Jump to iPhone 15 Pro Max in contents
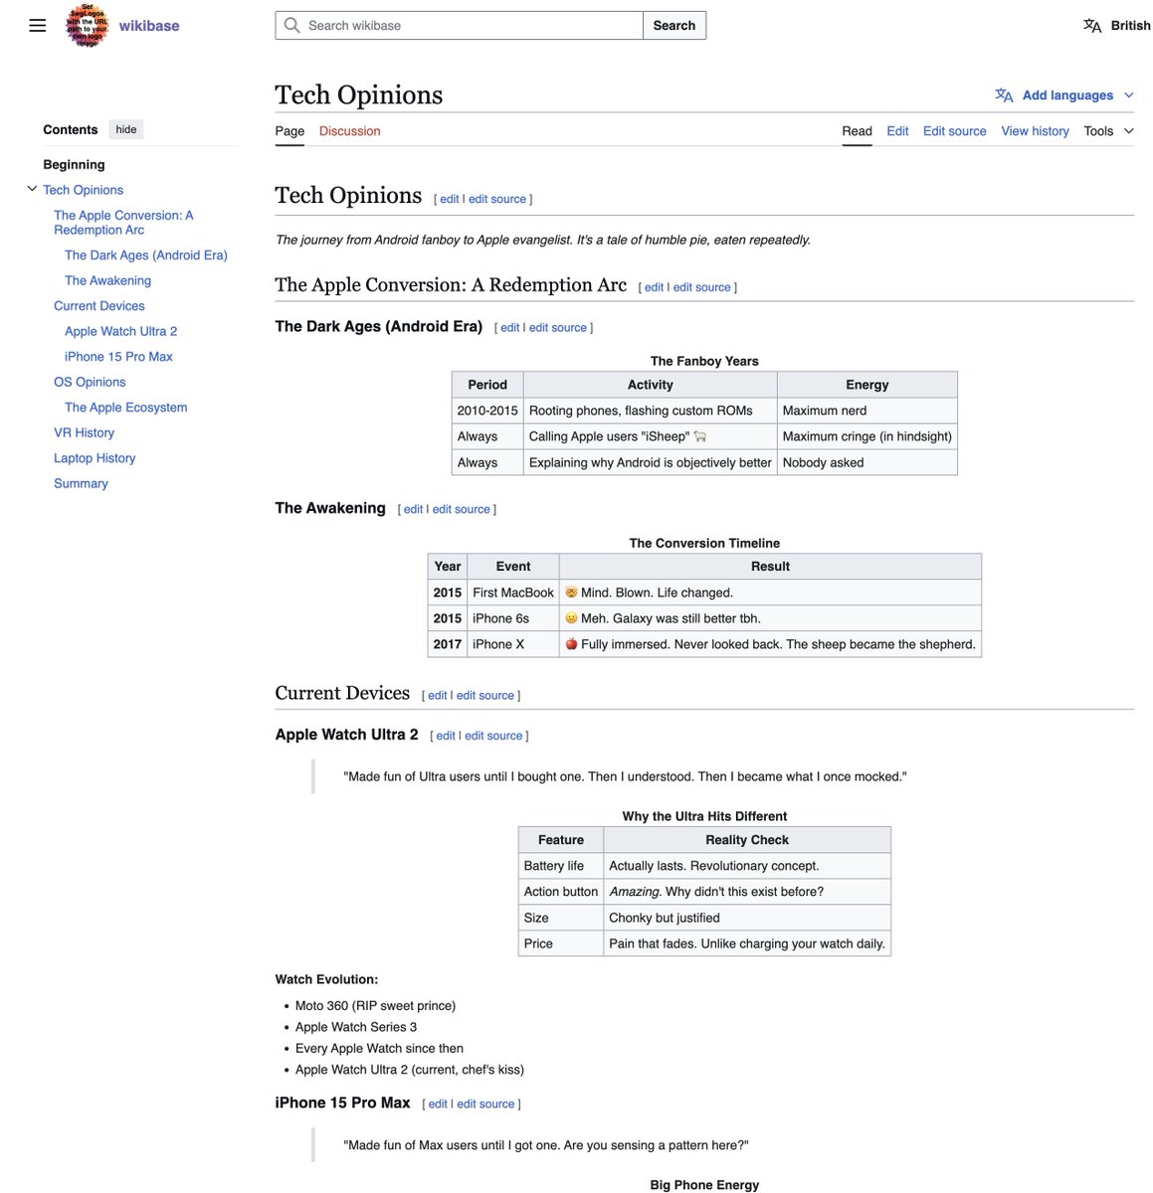 coord(118,357)
